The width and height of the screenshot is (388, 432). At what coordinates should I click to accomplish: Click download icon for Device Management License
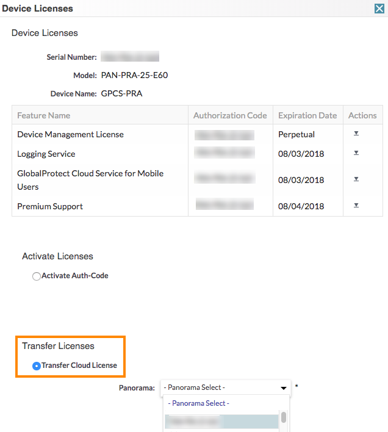pos(356,134)
